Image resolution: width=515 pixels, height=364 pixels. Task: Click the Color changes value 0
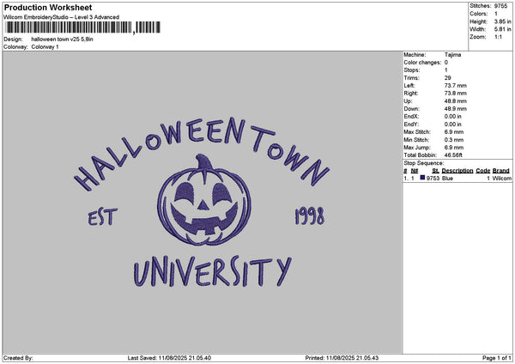click(446, 63)
